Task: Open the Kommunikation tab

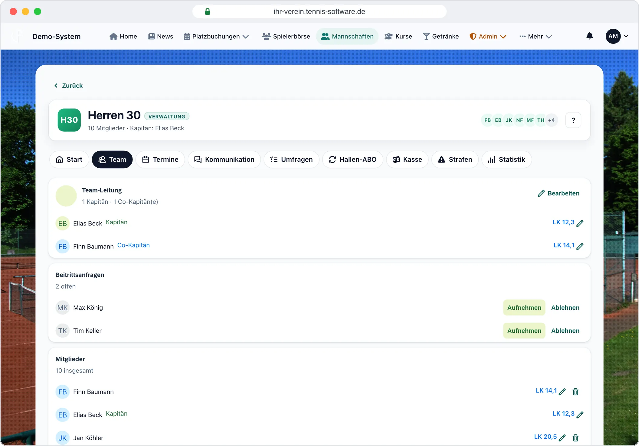Action: [x=224, y=160]
